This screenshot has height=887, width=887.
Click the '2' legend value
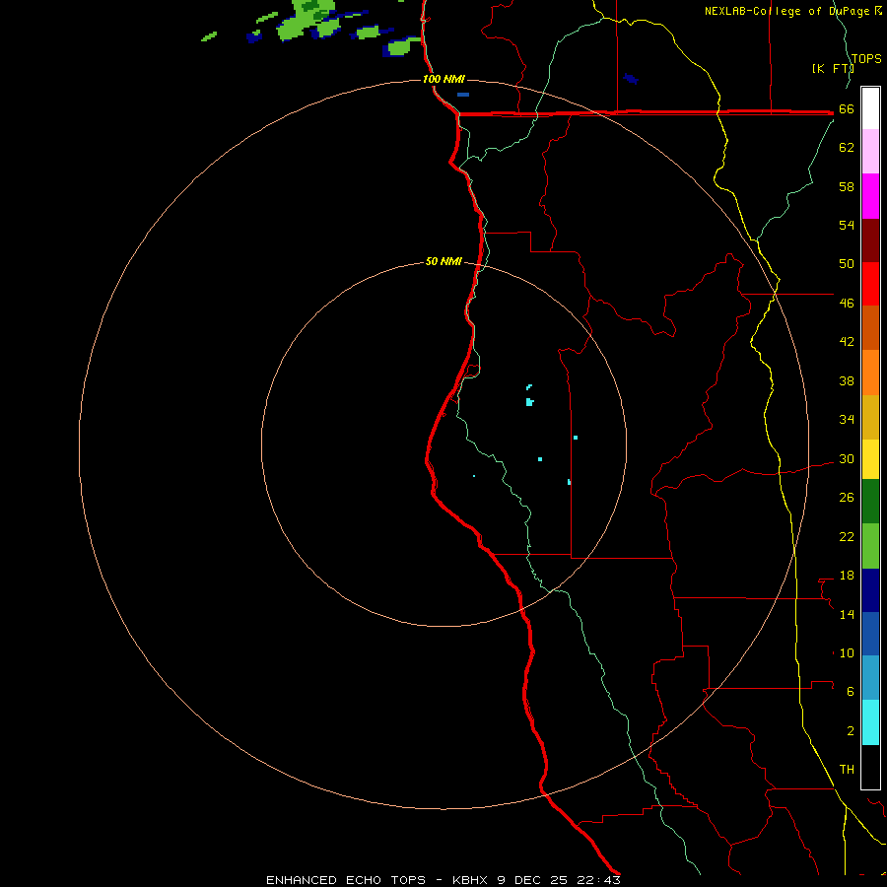click(851, 731)
